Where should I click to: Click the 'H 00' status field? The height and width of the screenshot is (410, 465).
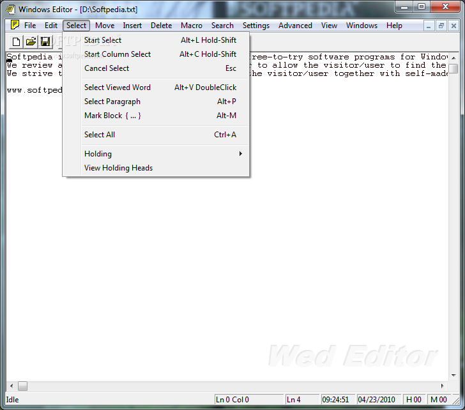tap(414, 400)
